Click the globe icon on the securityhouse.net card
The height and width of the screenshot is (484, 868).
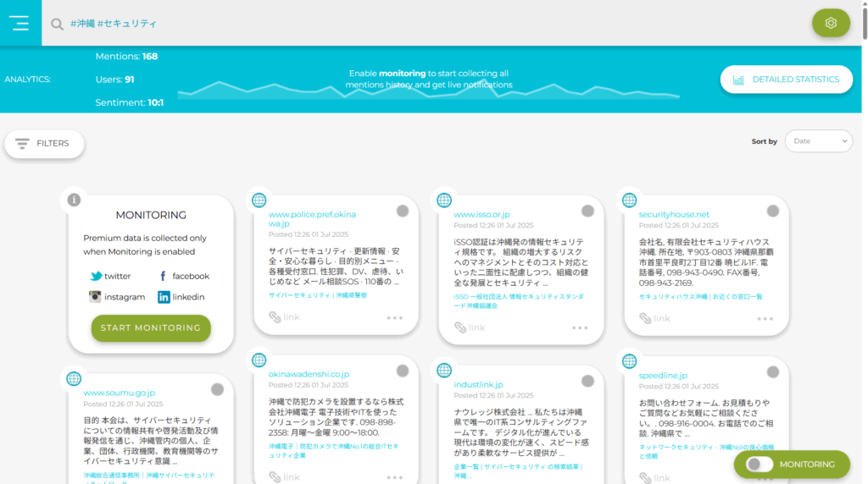(630, 200)
